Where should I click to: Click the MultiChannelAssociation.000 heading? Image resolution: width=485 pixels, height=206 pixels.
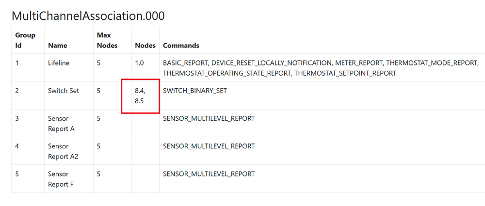(x=88, y=16)
